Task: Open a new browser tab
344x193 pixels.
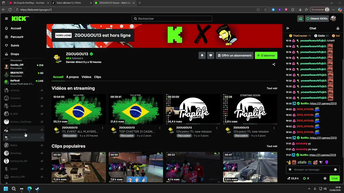Action: [x=139, y=3]
